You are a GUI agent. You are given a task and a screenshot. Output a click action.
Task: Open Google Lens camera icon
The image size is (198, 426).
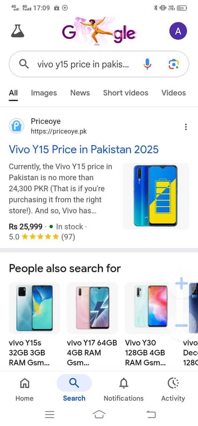(174, 64)
